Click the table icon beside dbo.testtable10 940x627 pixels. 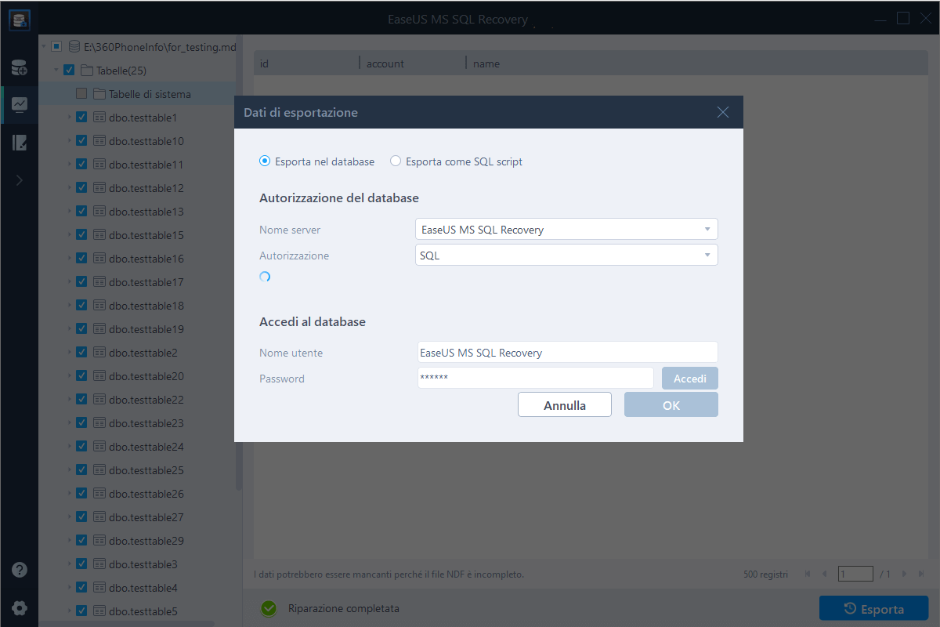[99, 141]
